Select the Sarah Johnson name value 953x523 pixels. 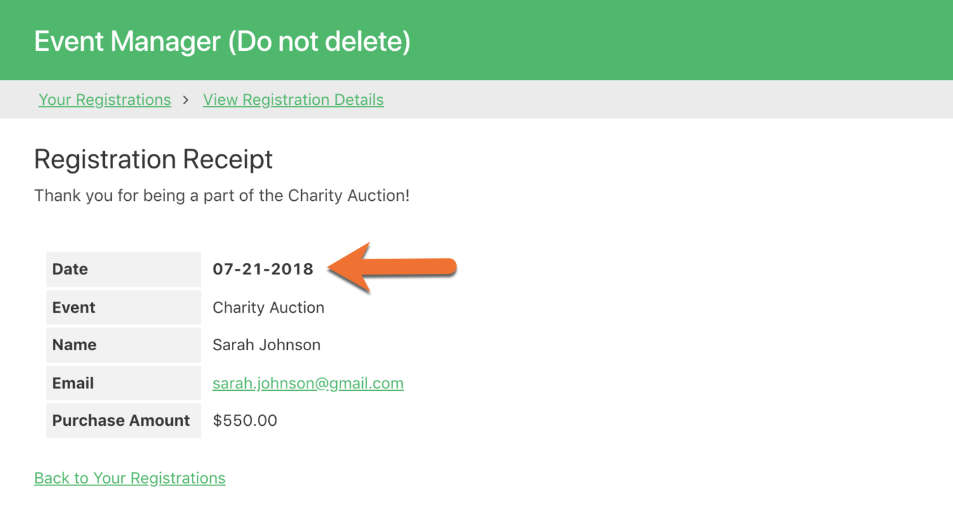266,345
